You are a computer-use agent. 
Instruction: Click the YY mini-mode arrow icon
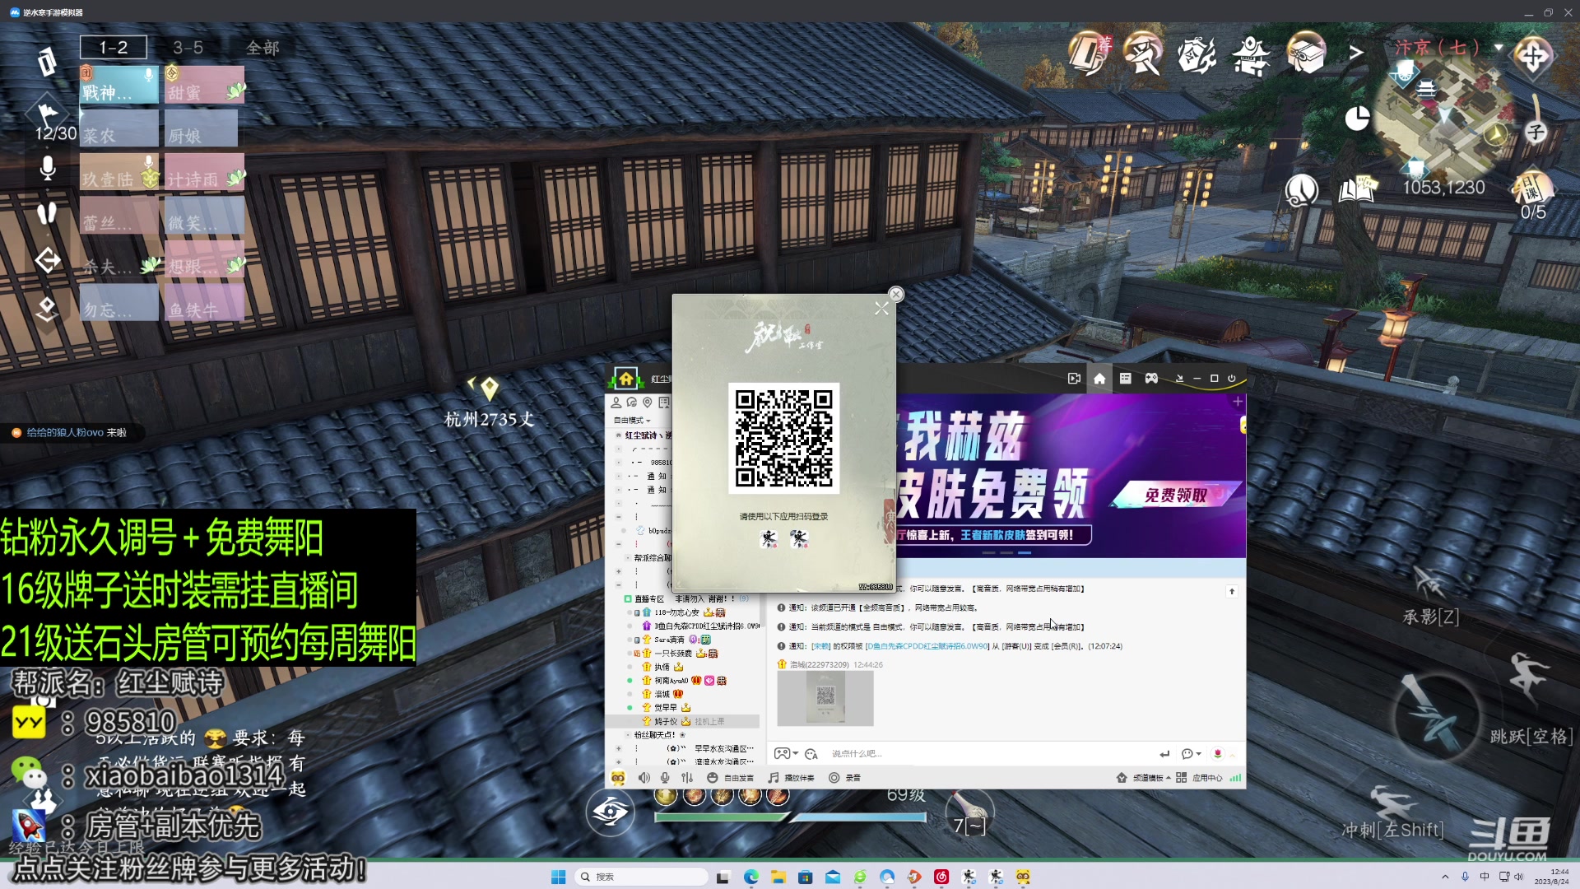click(1179, 379)
